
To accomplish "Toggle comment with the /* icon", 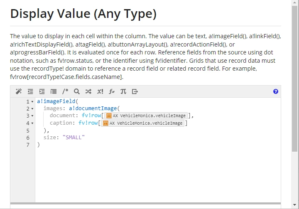I will (x=65, y=91).
